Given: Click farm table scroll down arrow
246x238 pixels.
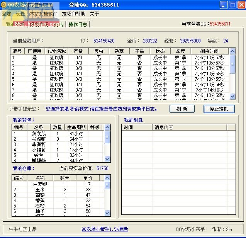Looking at the screenshot, I should tap(232, 96).
